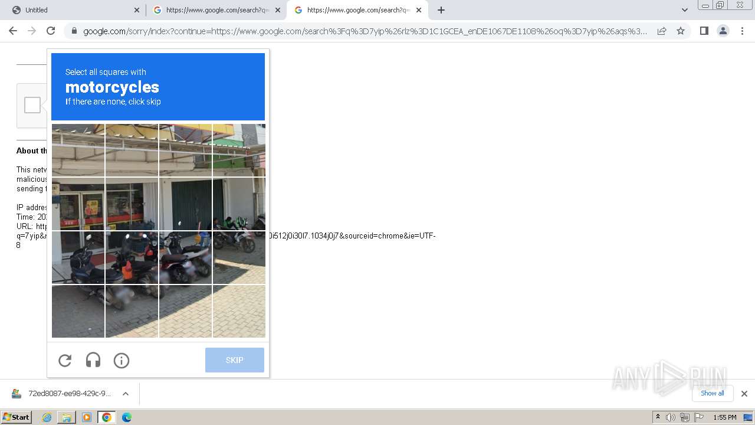The width and height of the screenshot is (755, 425).
Task: Open media player from taskbar
Action: pos(87,417)
